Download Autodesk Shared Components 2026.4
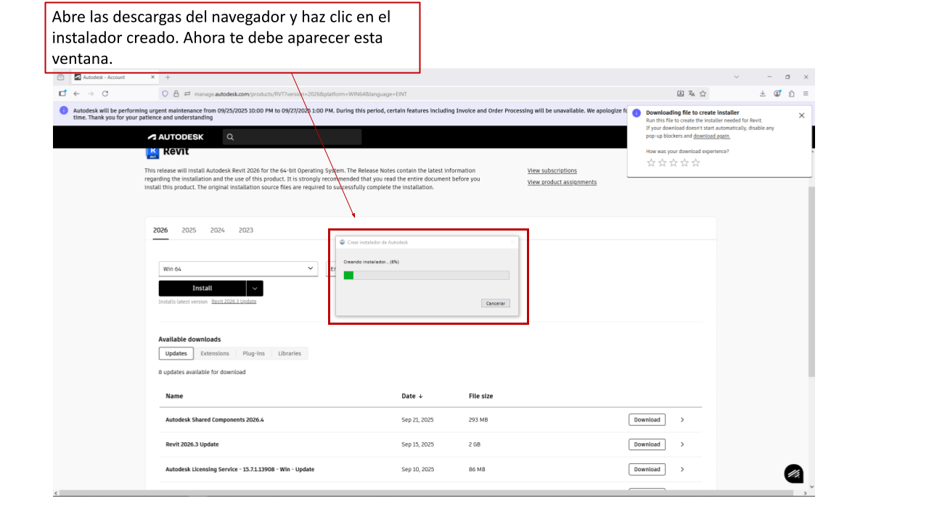Viewport: 929px width, 522px height. pos(647,420)
